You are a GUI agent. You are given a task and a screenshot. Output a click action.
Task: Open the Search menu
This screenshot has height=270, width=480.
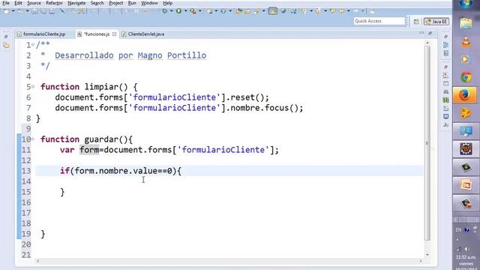point(97,3)
